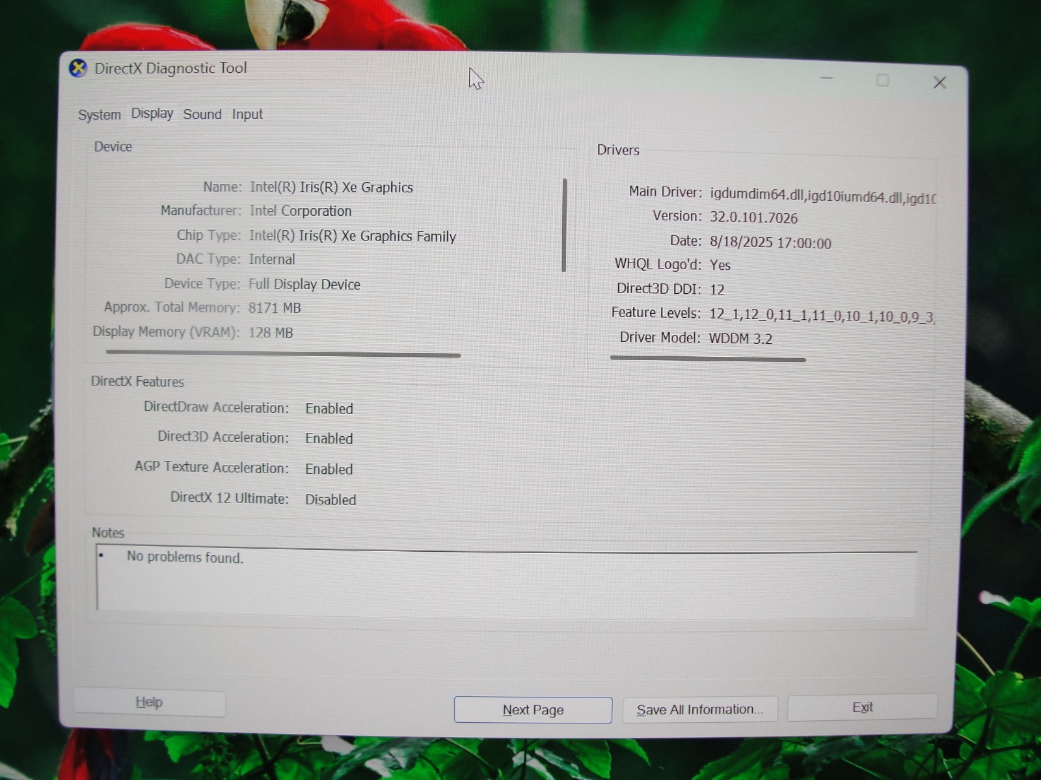Click inside the Notes text box
The height and width of the screenshot is (780, 1041).
[506, 582]
